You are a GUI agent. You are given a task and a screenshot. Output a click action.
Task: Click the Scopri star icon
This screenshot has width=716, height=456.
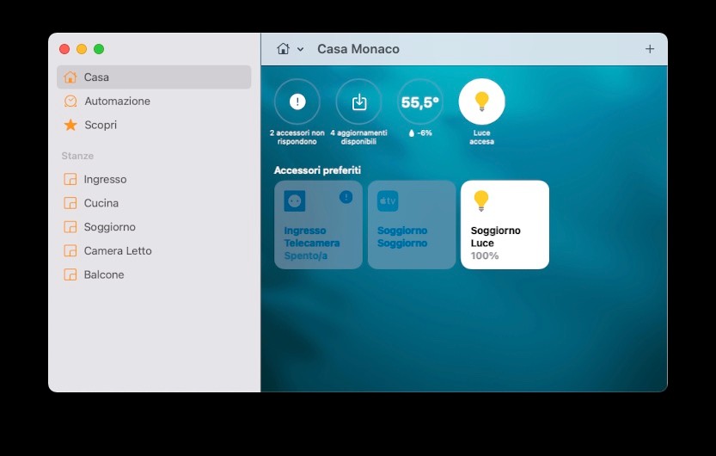(x=70, y=125)
